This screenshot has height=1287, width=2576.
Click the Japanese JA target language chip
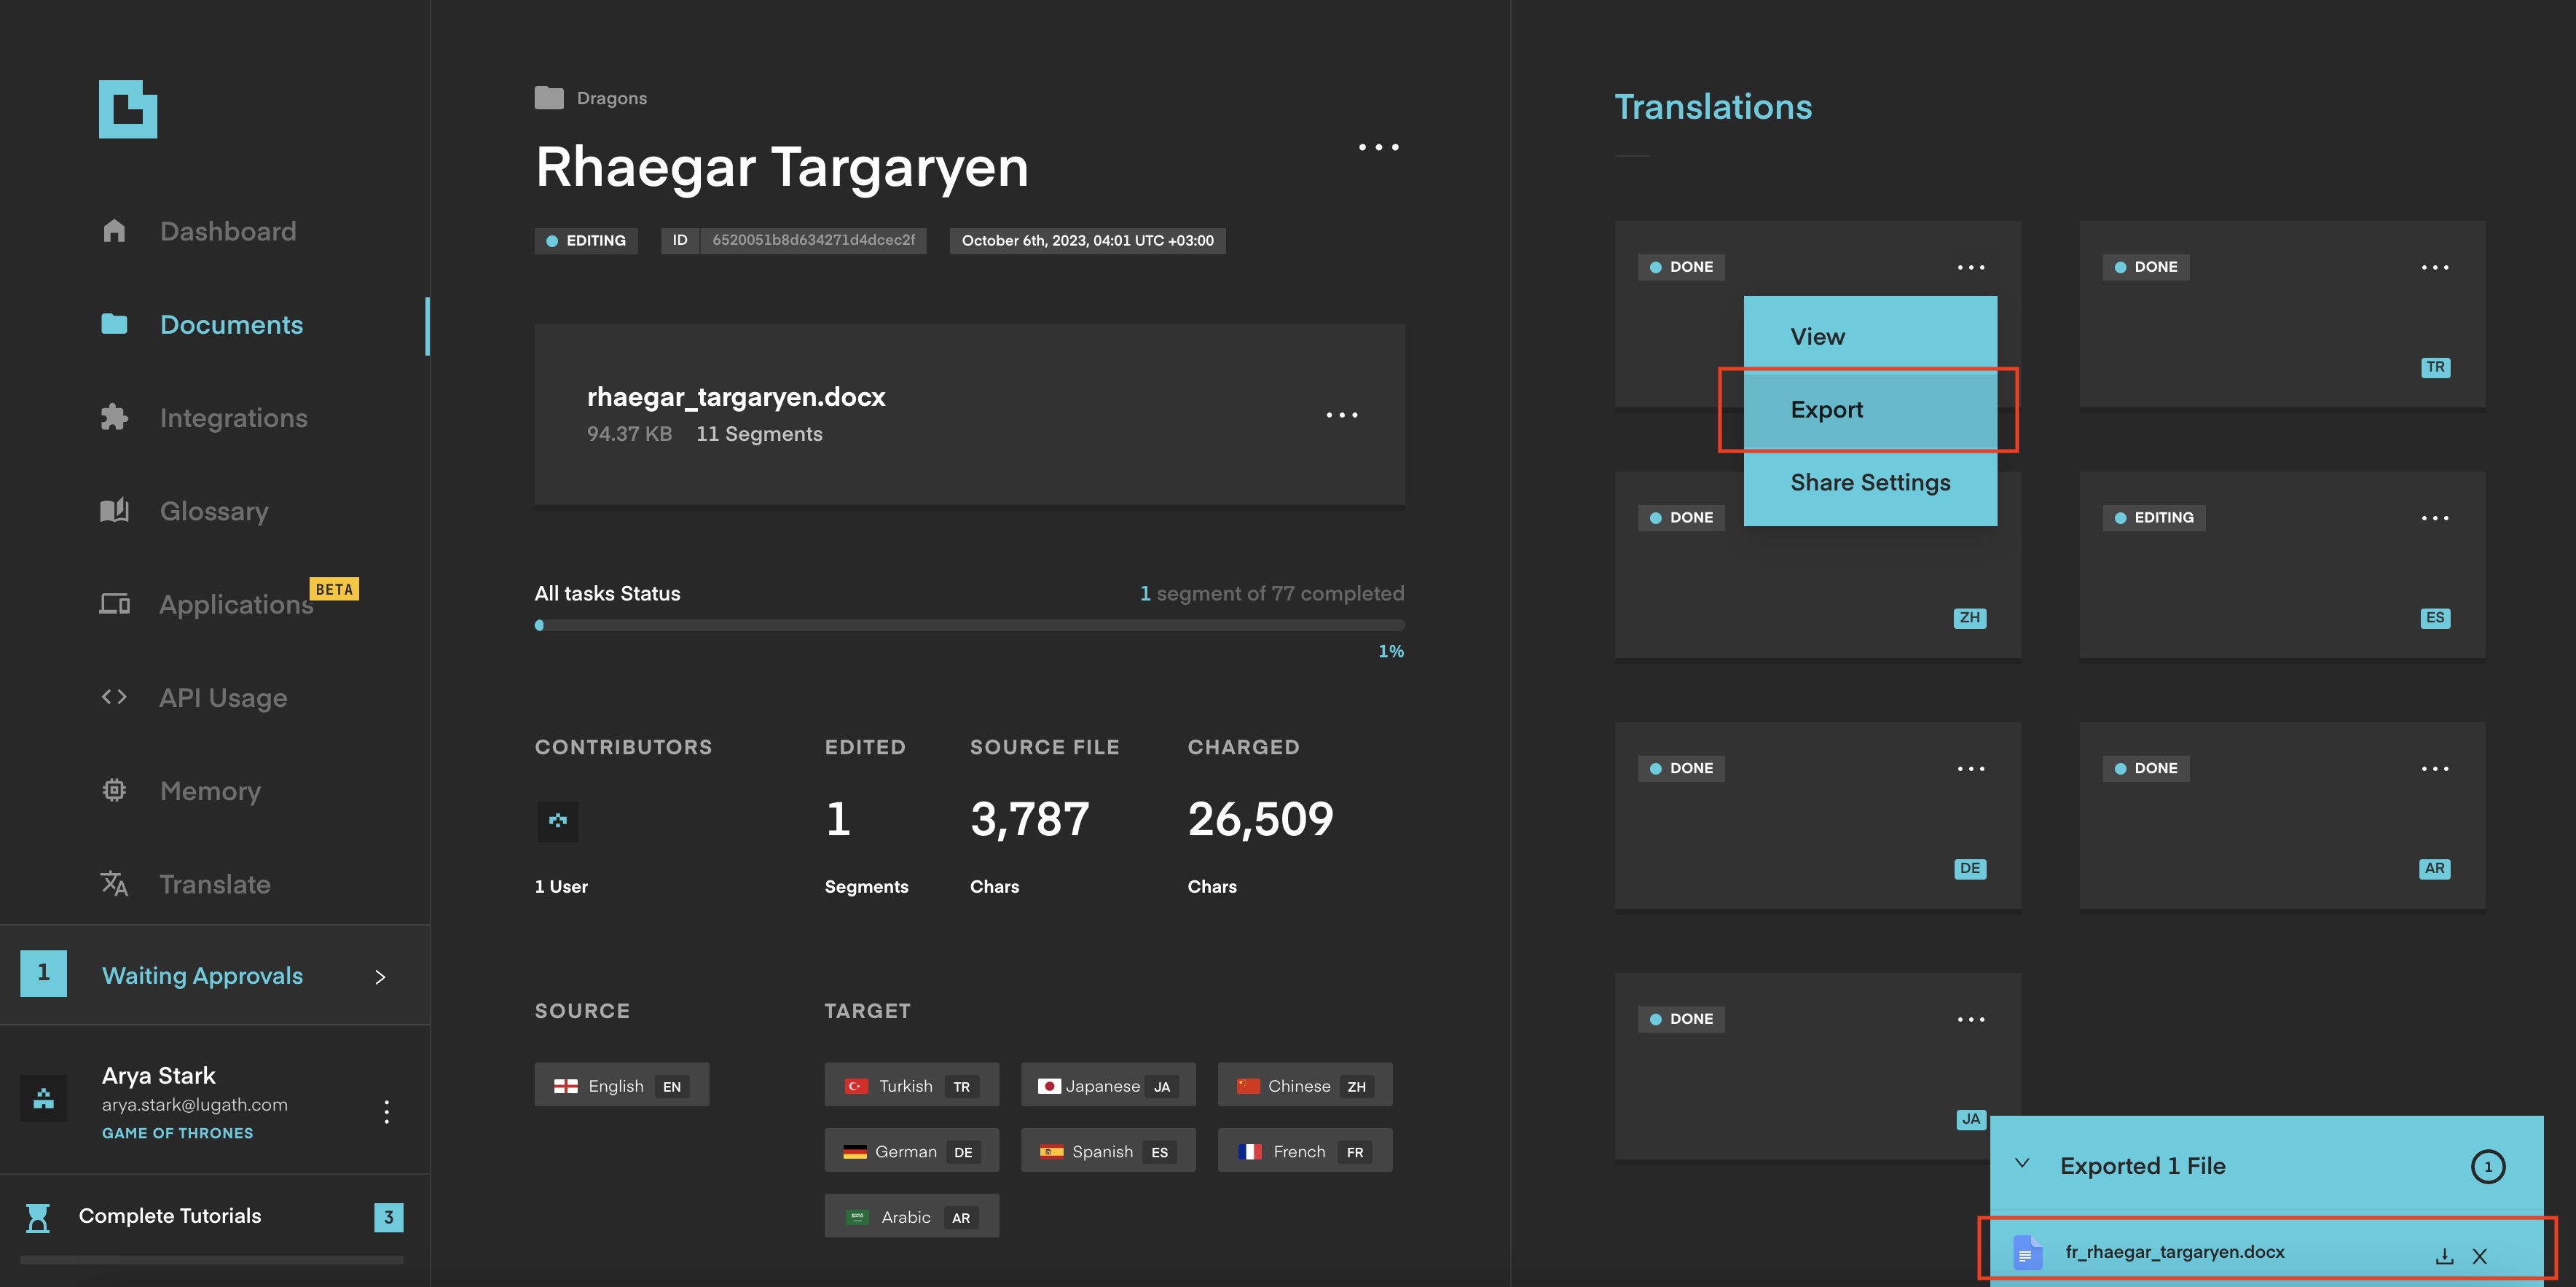[1108, 1085]
